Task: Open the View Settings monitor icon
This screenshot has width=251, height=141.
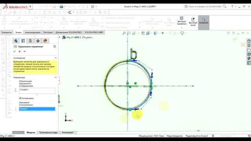Action: (182, 33)
